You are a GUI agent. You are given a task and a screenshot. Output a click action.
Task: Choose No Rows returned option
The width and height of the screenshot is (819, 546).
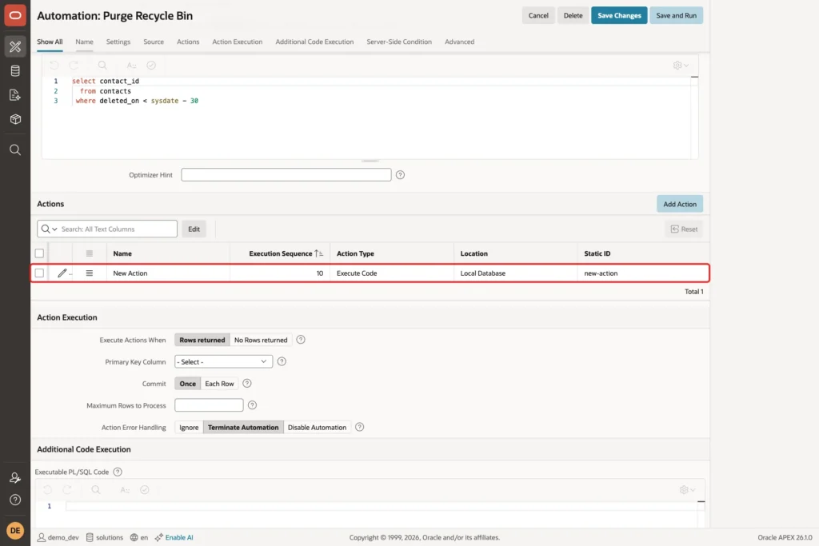[261, 340]
